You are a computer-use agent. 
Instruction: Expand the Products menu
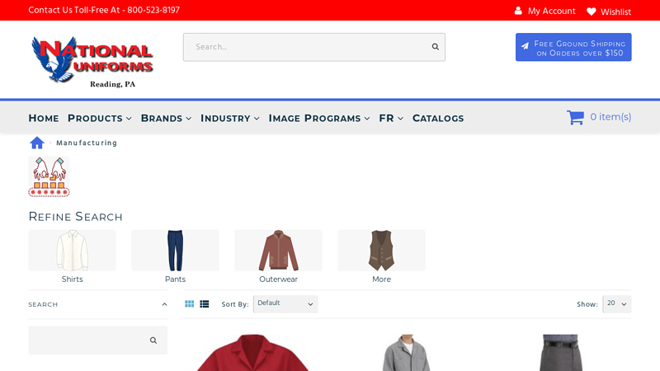tap(99, 118)
